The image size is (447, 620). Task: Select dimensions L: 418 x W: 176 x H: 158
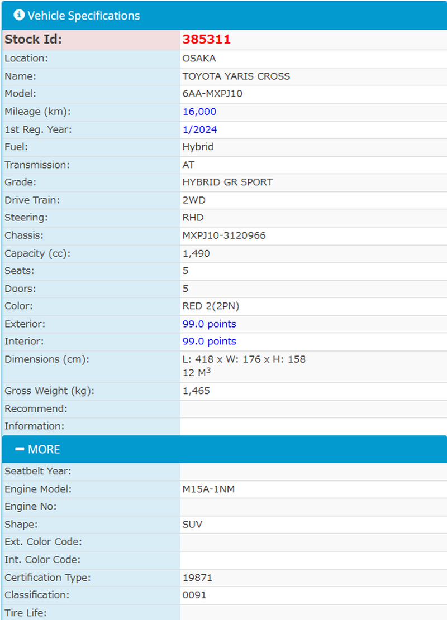click(244, 359)
